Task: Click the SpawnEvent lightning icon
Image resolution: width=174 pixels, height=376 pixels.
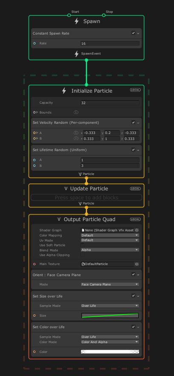Action: [x=77, y=54]
